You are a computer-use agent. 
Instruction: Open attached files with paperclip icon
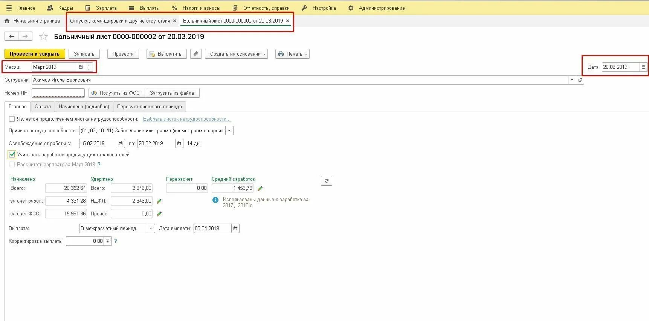(x=196, y=54)
